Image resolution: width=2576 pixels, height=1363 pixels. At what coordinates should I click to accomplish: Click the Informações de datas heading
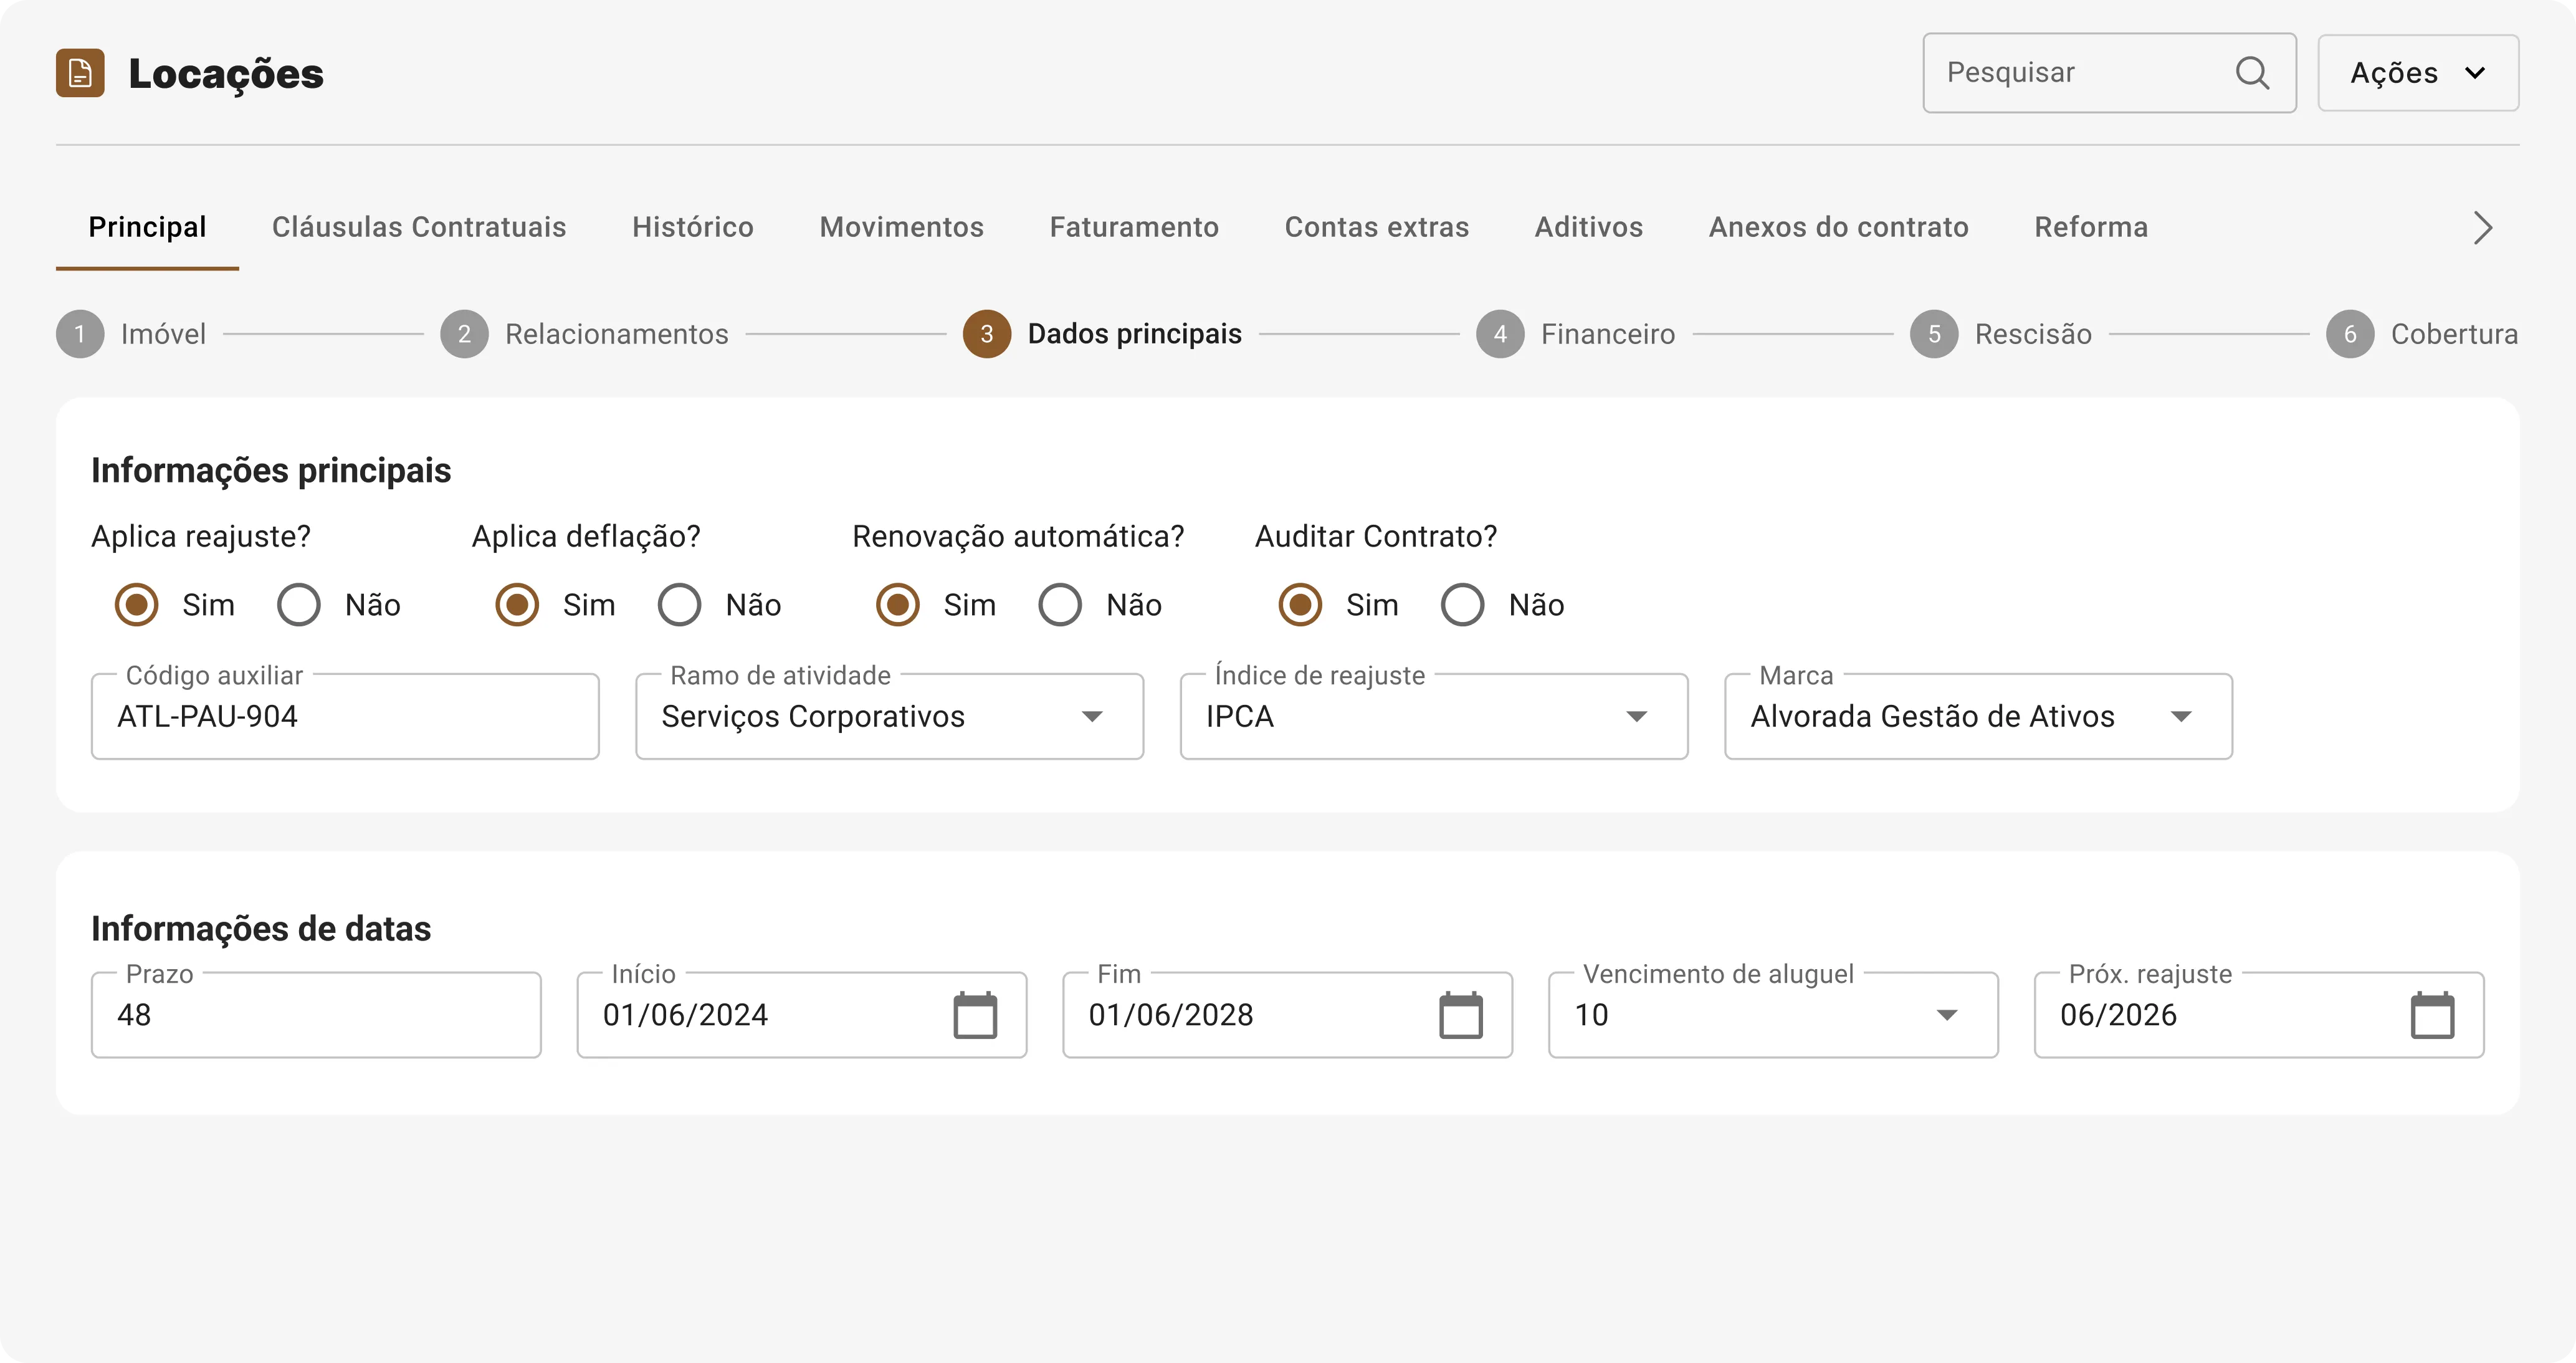(261, 928)
